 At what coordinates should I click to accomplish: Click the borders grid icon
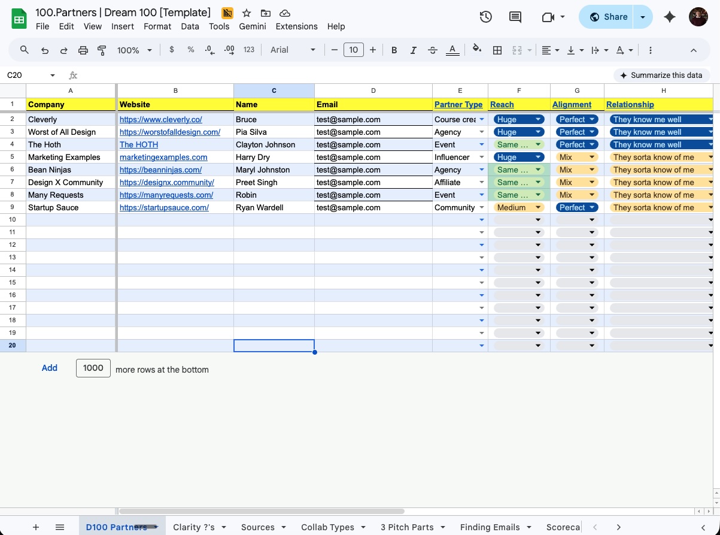pyautogui.click(x=497, y=50)
